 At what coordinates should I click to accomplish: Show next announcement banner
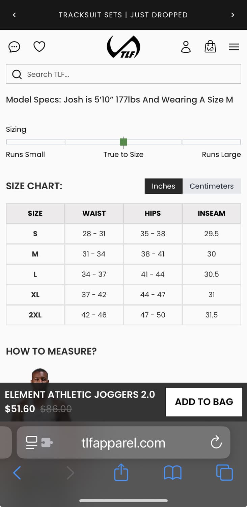(232, 15)
